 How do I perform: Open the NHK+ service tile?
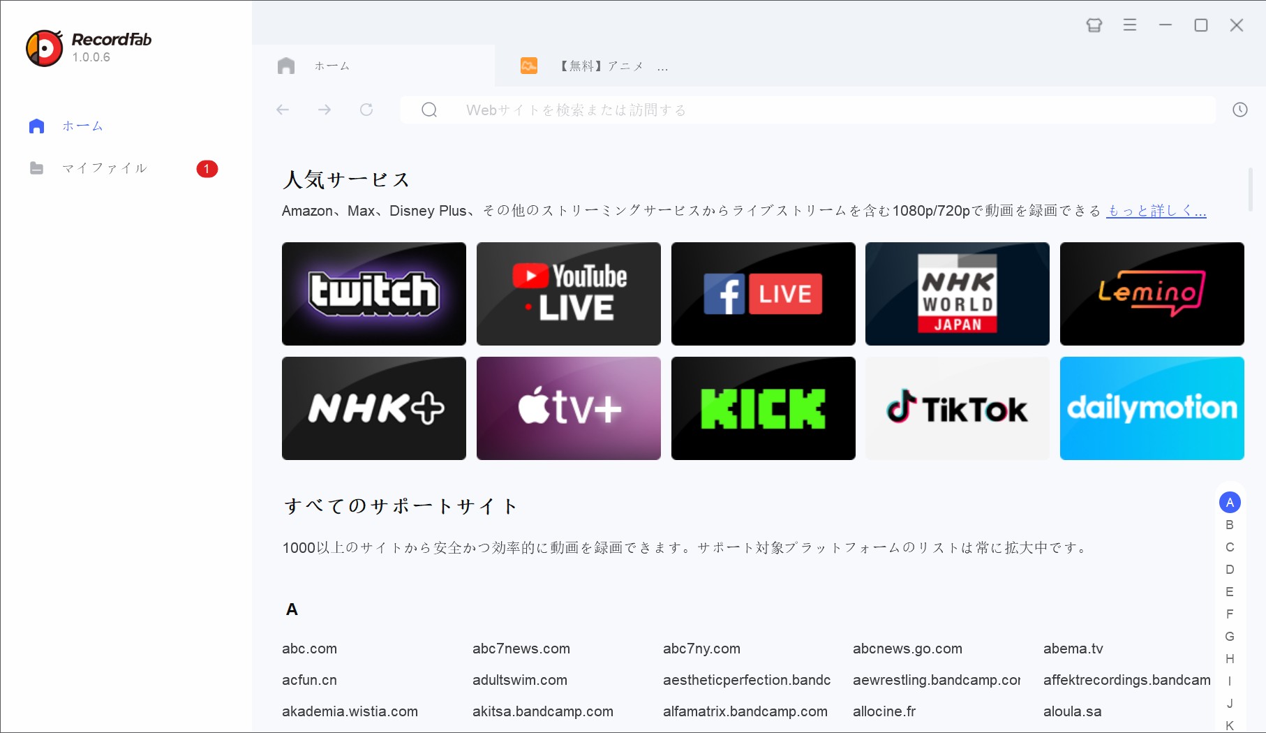(374, 408)
